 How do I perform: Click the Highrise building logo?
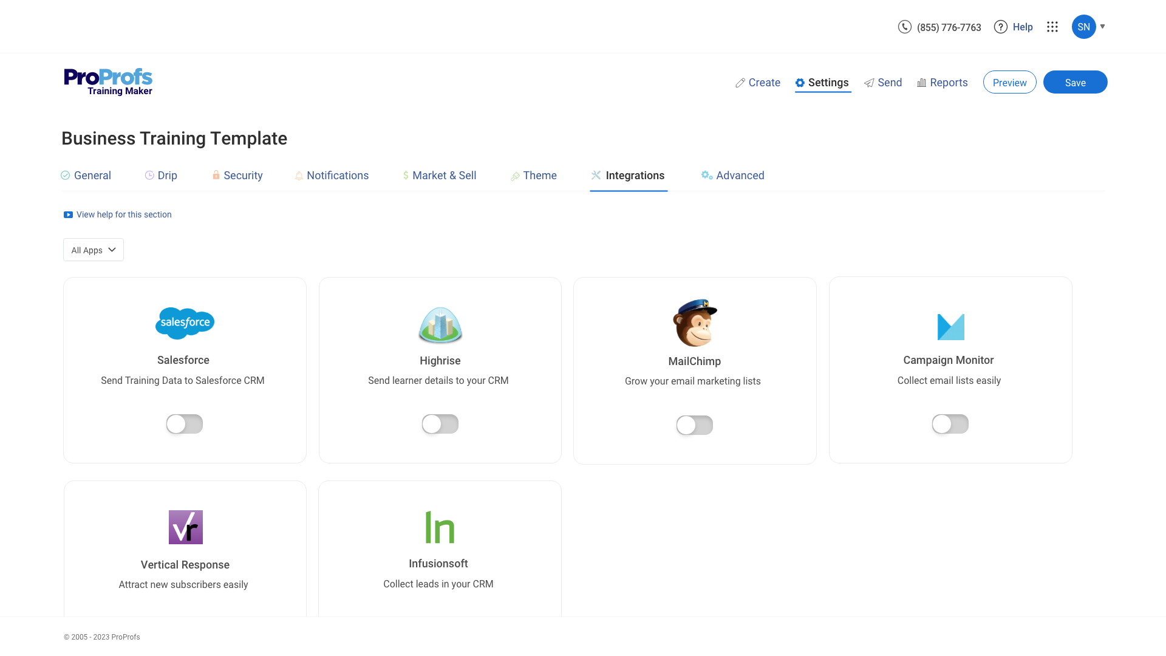point(440,325)
